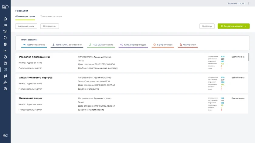Click the opened-mail icon near 1403 открыто
This screenshot has width=255, height=143.
pos(90,45)
